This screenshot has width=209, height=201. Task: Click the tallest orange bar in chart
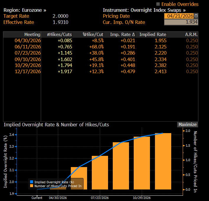click(x=163, y=161)
